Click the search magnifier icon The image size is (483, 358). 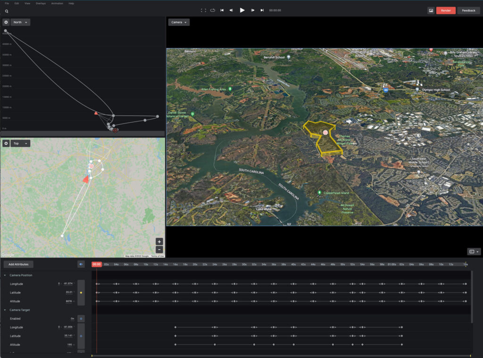click(7, 11)
